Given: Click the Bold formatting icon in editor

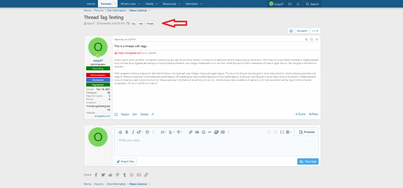Looking at the screenshot, I should point(127,132).
